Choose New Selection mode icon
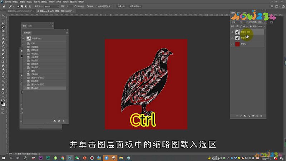Image resolution: width=286 pixels, height=161 pixels. click(x=18, y=6)
